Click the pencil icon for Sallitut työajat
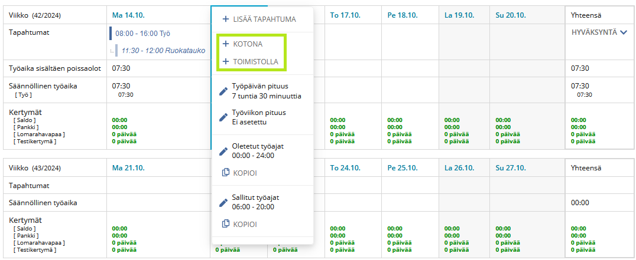The height and width of the screenshot is (260, 636). (223, 202)
